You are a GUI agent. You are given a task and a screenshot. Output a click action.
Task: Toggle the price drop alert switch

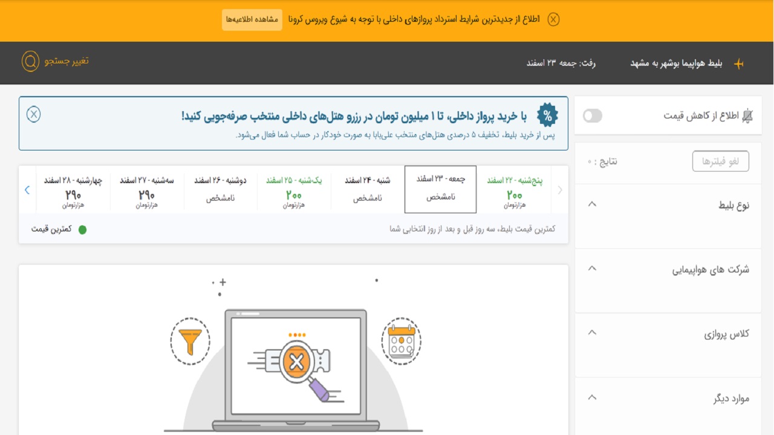(593, 116)
